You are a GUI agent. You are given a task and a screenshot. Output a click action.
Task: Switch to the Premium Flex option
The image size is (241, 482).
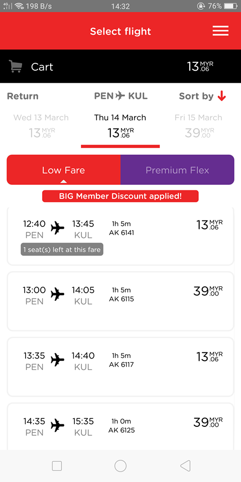(x=177, y=170)
